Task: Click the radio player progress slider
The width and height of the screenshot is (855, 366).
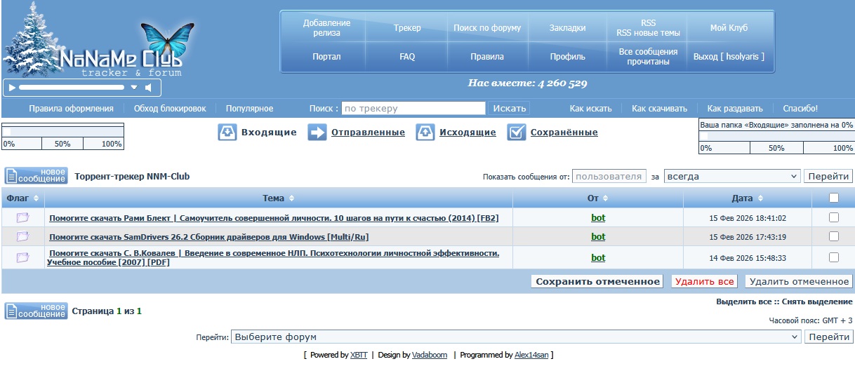Action: point(70,88)
